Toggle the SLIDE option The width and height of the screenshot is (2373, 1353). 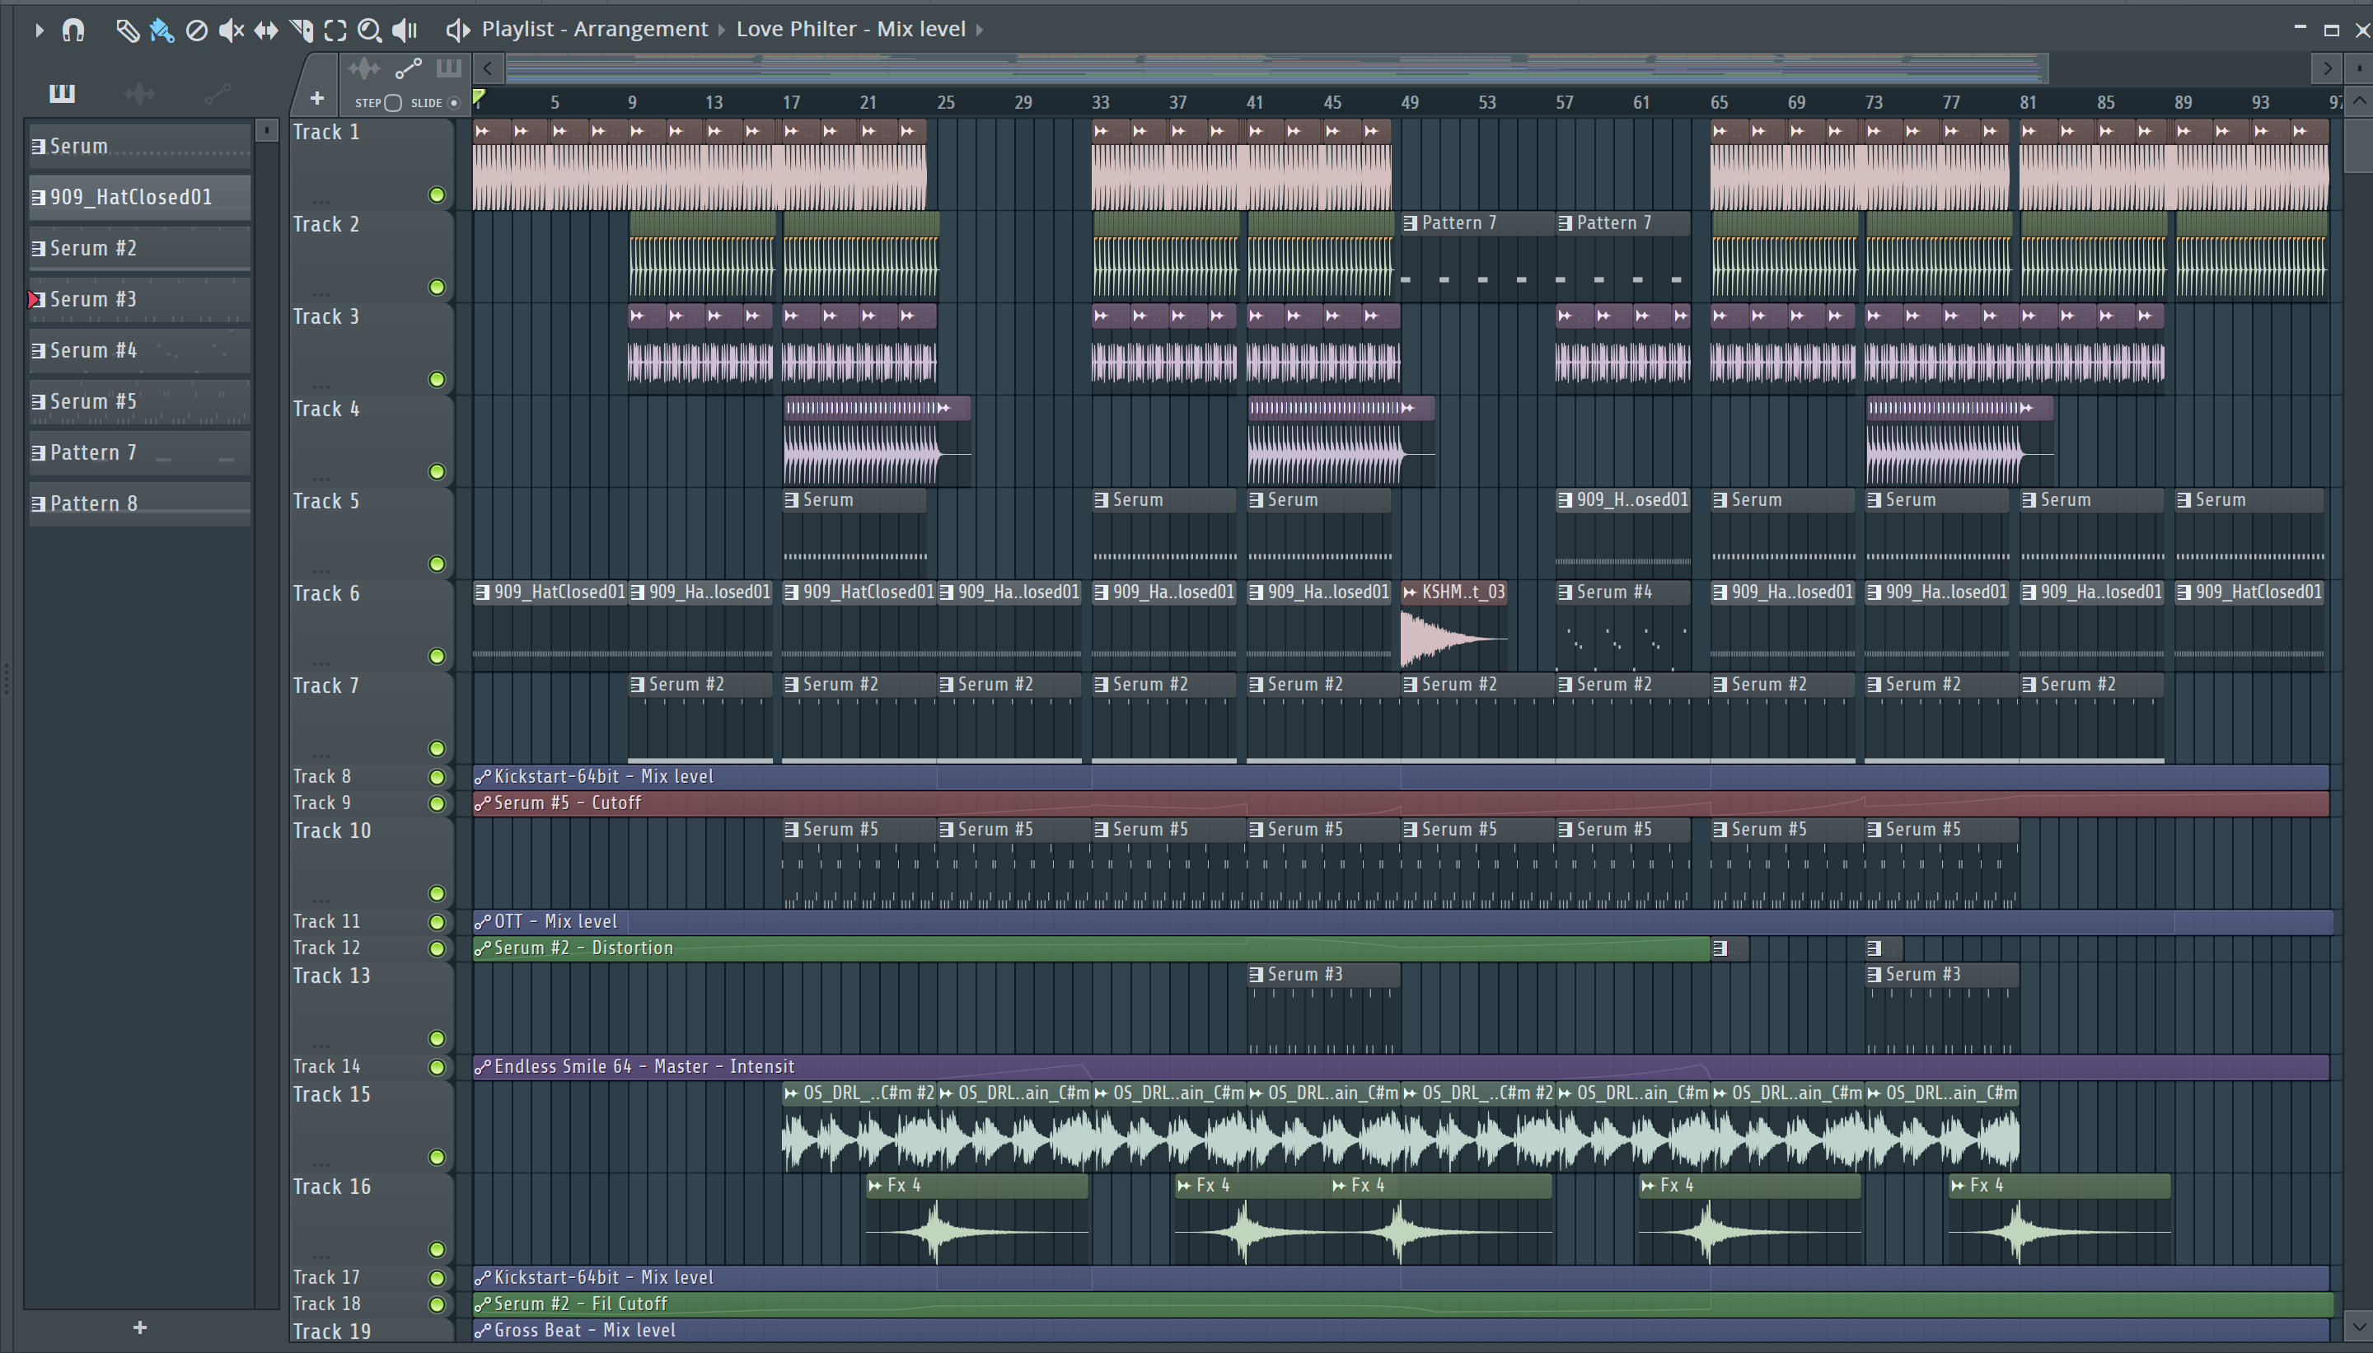453,103
